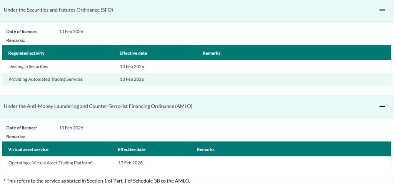394x184 pixels.
Task: Click the AMLO licence date 13 Feb 2026
Action: coord(71,128)
